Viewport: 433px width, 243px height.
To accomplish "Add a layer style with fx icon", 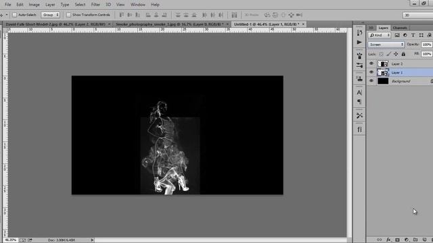I will point(388,240).
